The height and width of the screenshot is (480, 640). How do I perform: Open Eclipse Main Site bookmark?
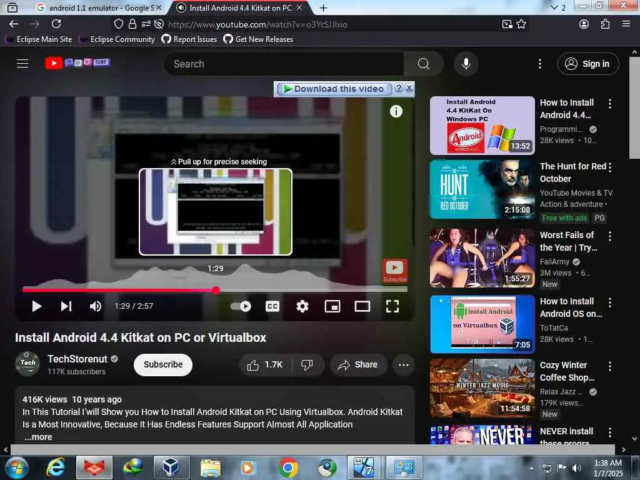point(39,39)
